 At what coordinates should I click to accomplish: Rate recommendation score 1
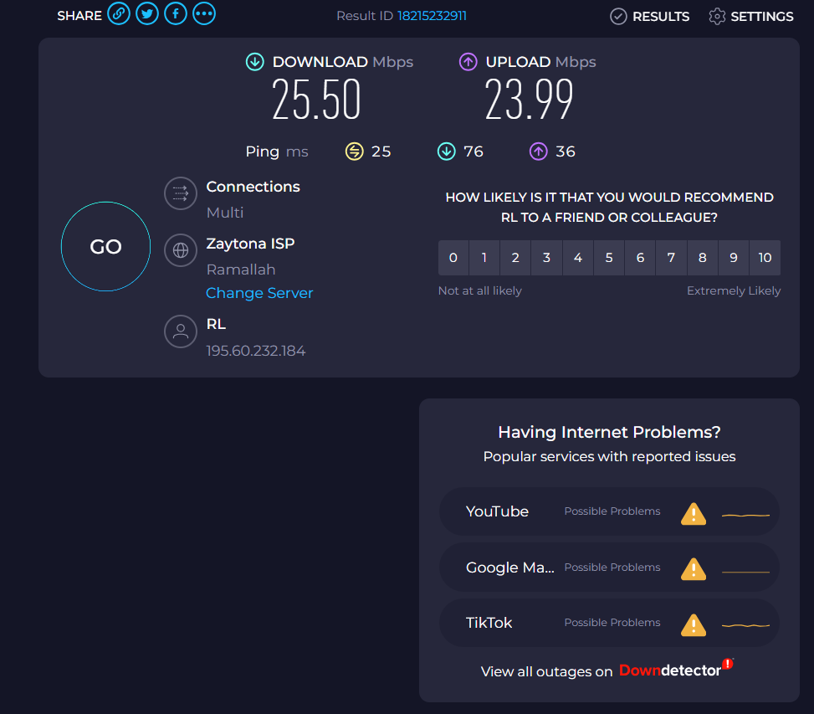point(484,258)
